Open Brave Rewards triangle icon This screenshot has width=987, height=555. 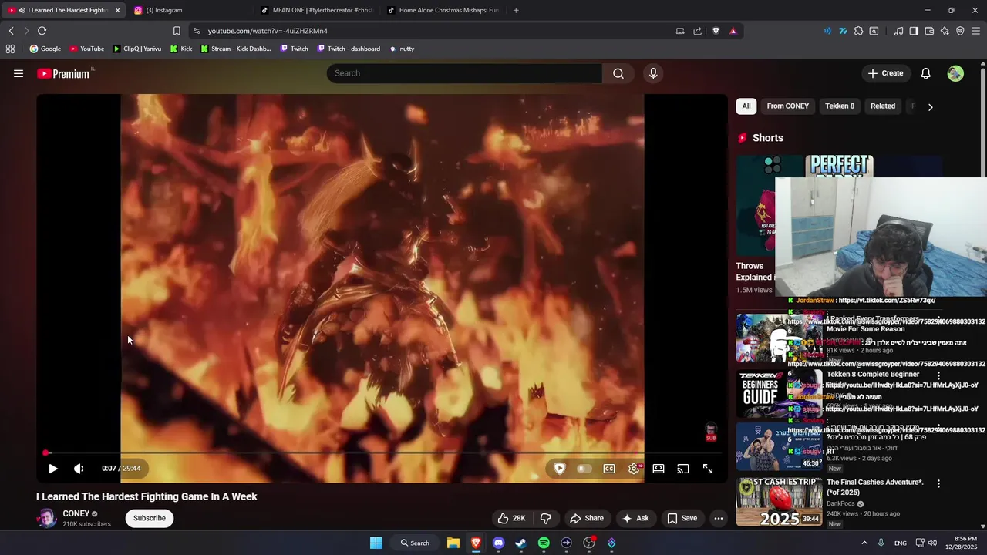point(733,31)
